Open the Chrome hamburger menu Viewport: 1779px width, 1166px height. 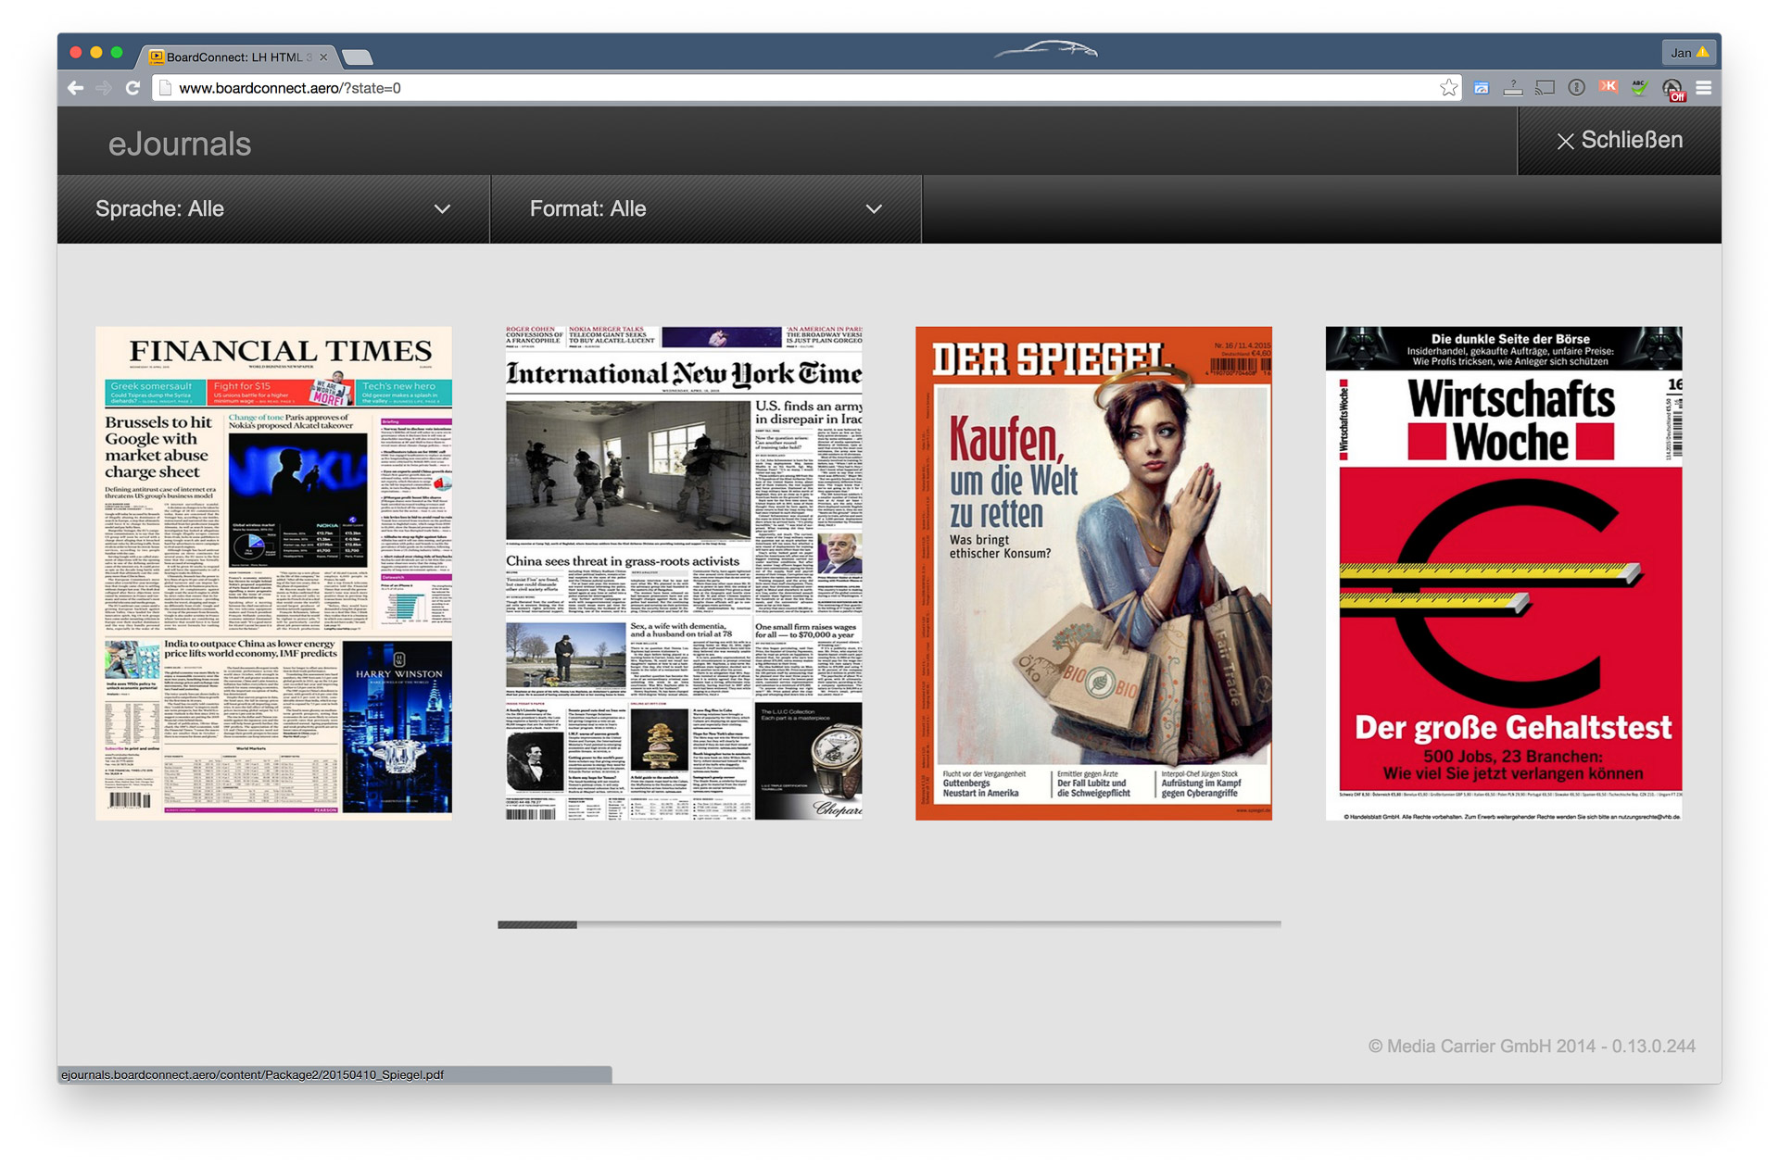point(1704,88)
